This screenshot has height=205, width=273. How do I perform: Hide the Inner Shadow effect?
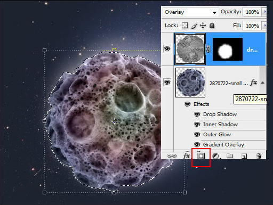(197, 125)
